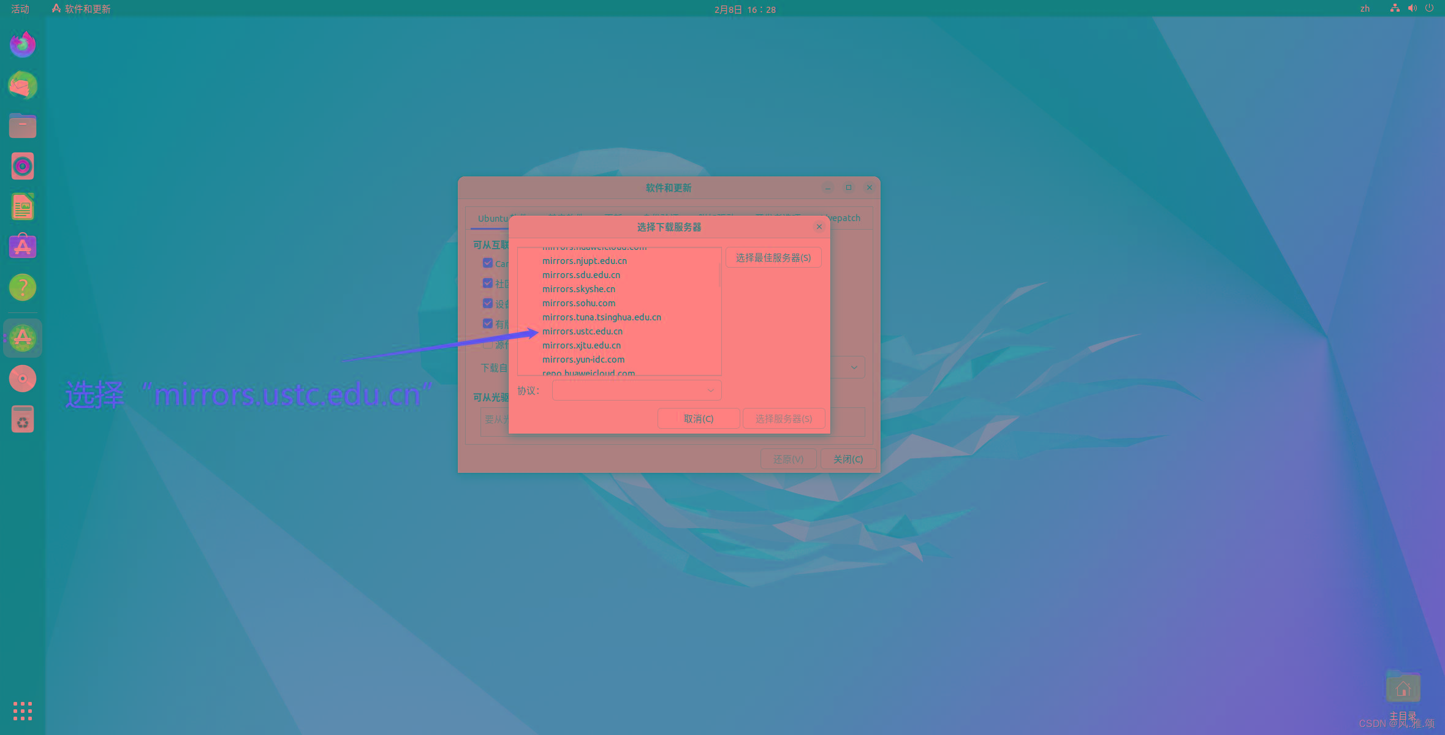
Task: Open the Files manager dock icon
Action: tap(23, 126)
